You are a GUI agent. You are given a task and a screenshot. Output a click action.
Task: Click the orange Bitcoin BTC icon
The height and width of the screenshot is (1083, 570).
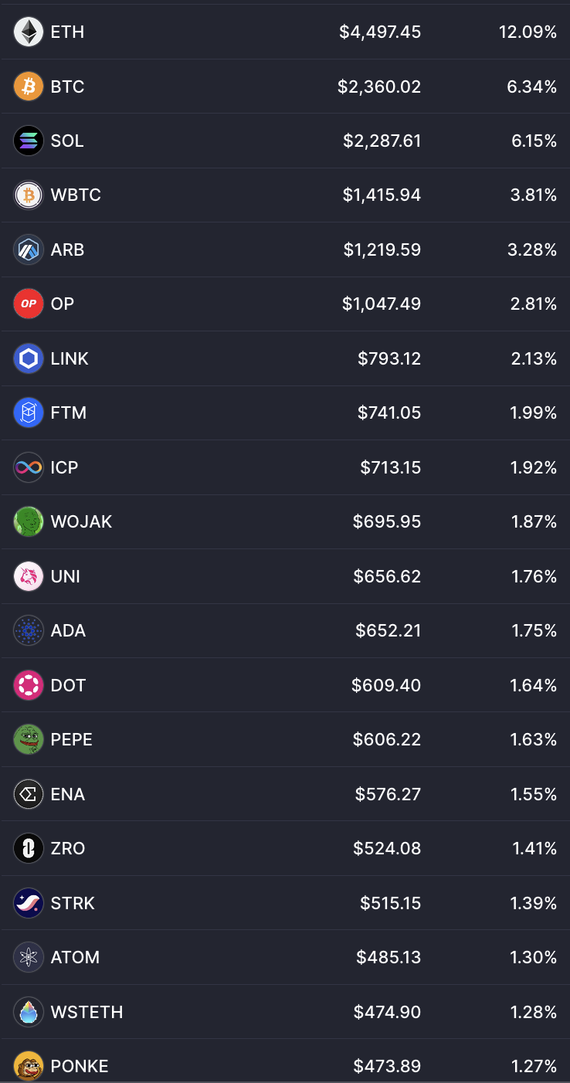[29, 87]
